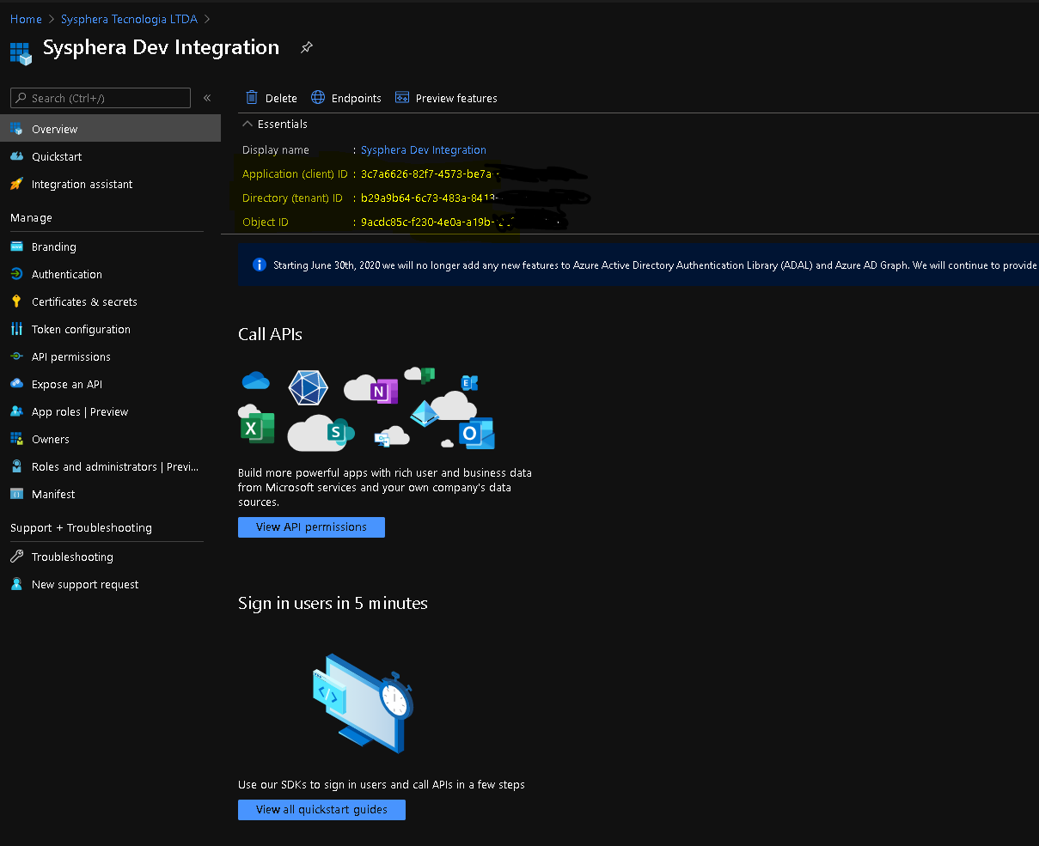This screenshot has width=1039, height=846.
Task: Click the quickstart monitor and stopwatch illustration
Action: (363, 703)
